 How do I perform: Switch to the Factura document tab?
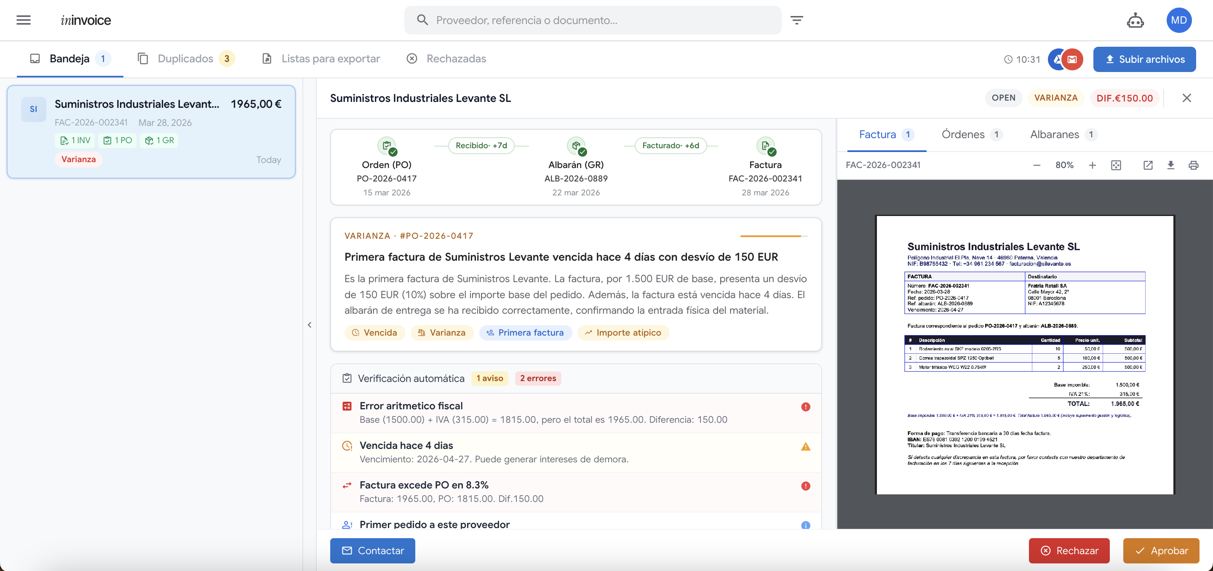(x=886, y=135)
